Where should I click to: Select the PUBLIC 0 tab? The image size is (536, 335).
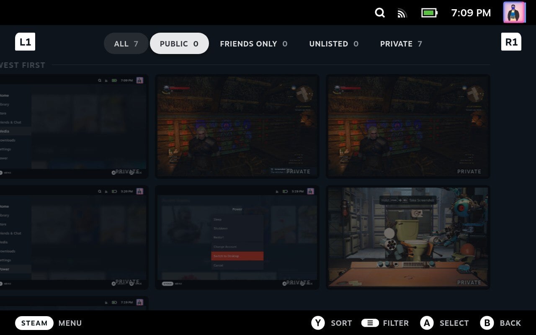[179, 44]
